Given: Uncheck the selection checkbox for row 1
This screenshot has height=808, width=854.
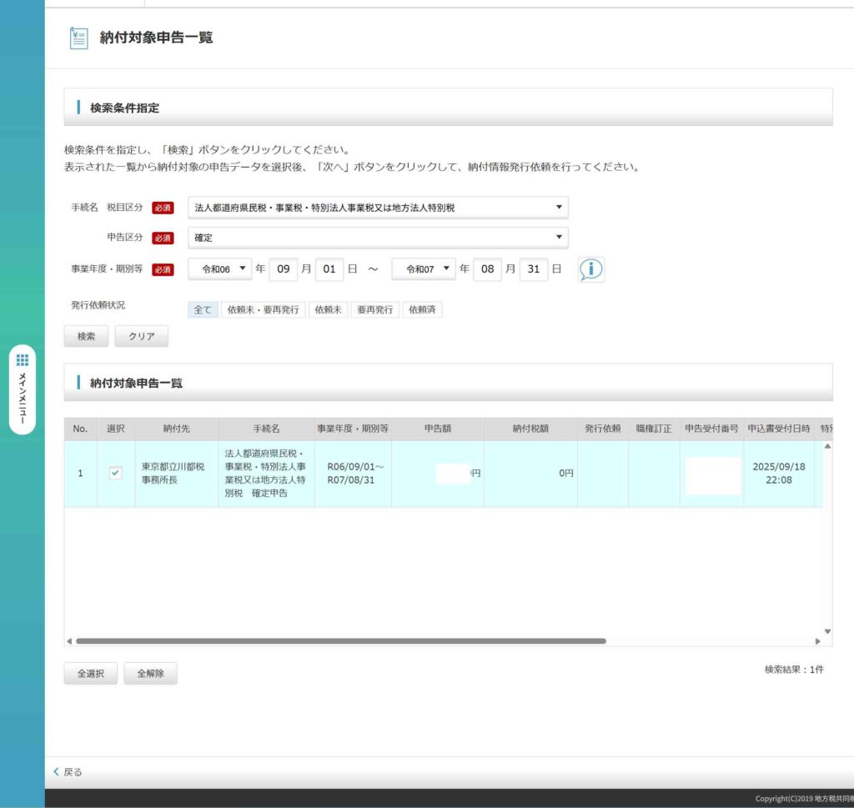Looking at the screenshot, I should (x=116, y=473).
